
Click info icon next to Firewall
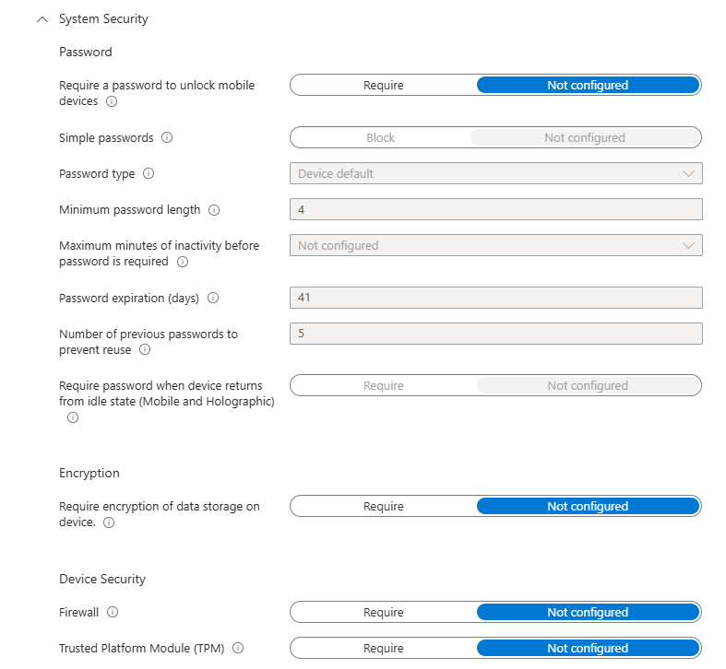point(113,612)
